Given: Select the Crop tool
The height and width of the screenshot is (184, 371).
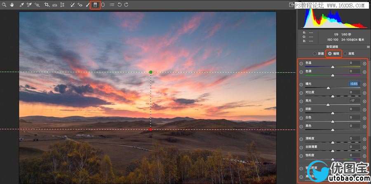Looking at the screenshot, I should tap(47, 5).
